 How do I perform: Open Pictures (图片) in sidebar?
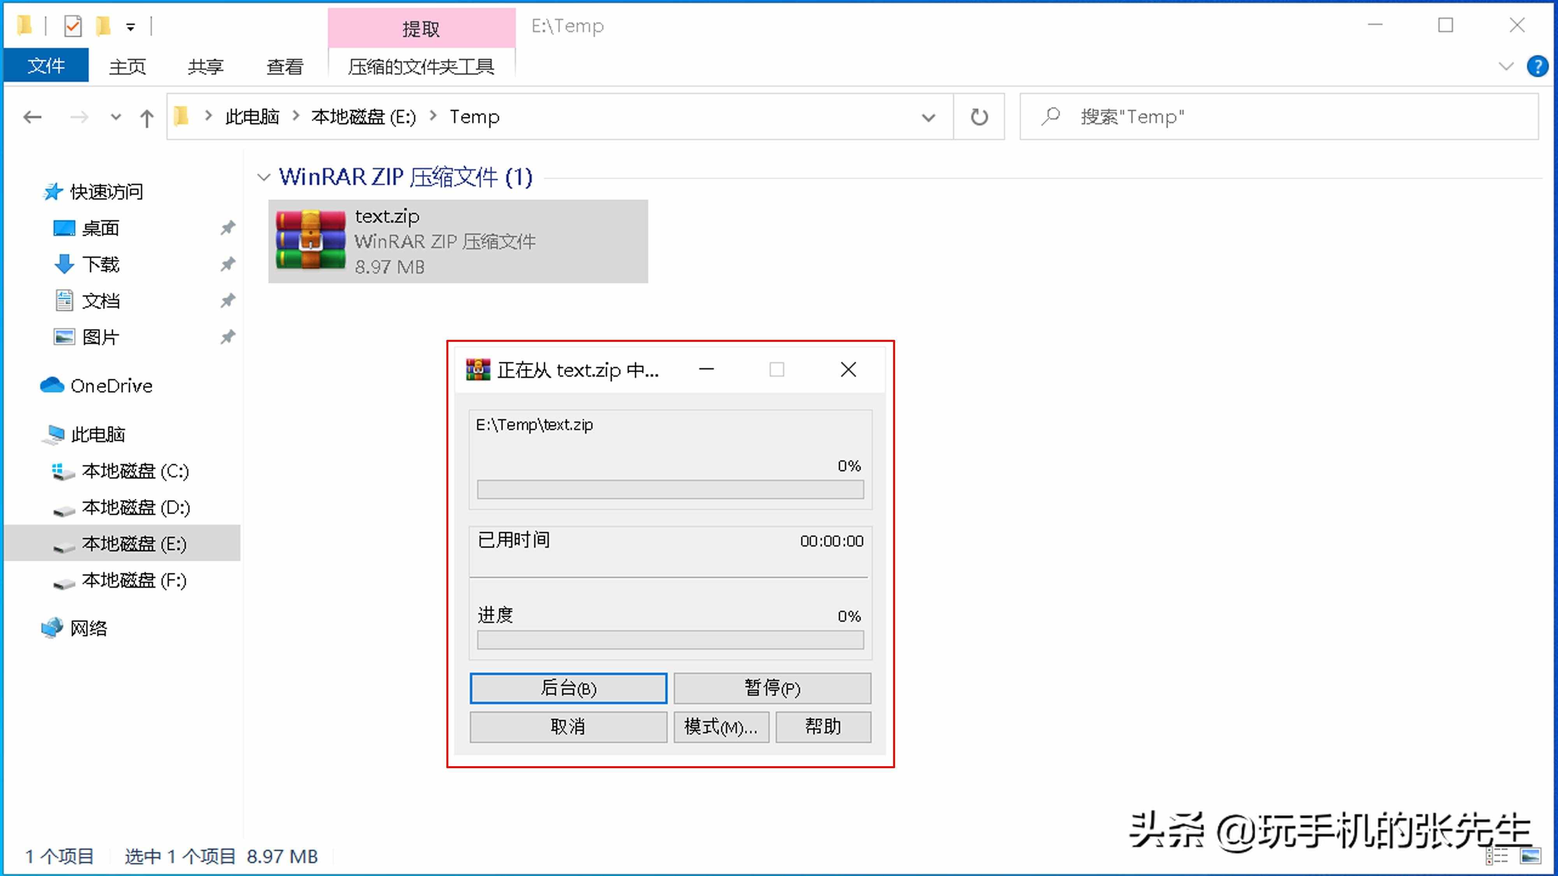click(x=86, y=337)
